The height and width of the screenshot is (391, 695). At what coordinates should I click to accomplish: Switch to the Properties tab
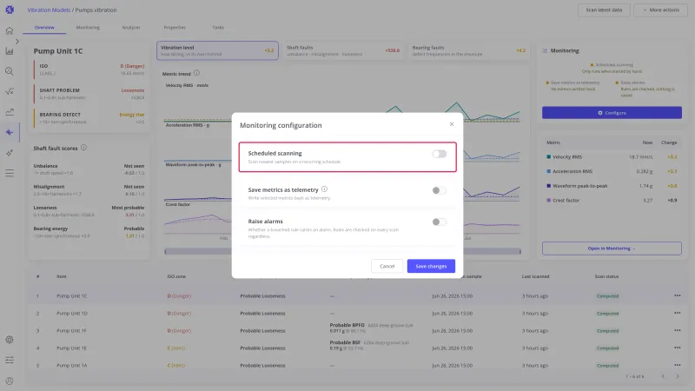[x=175, y=28]
